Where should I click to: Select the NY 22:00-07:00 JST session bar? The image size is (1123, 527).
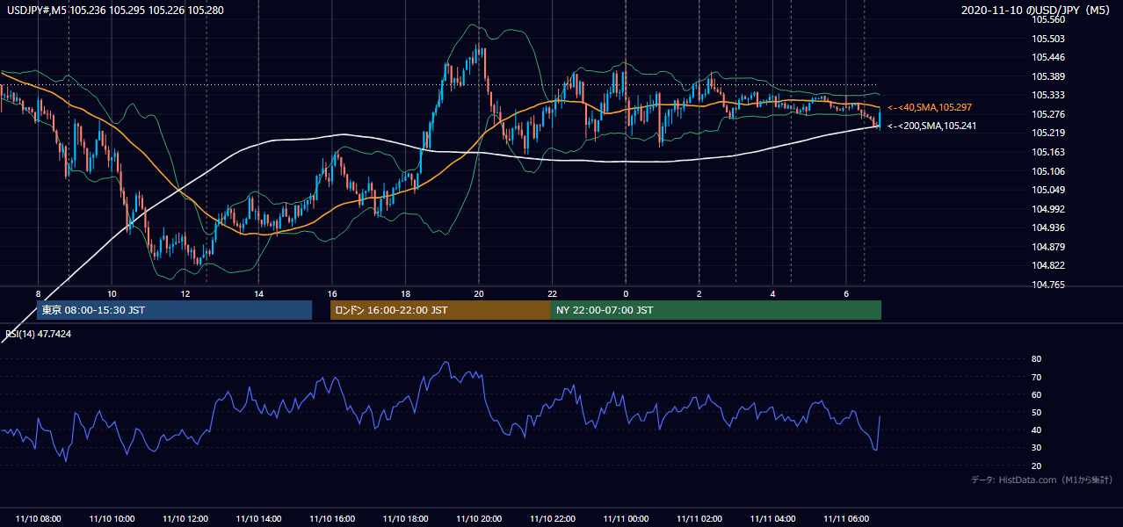[715, 310]
